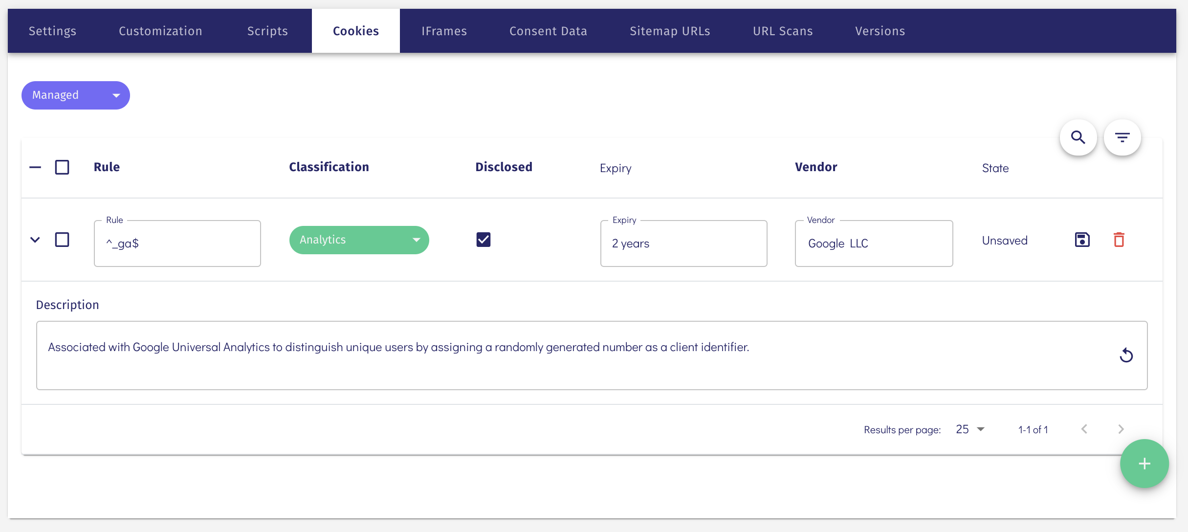The image size is (1188, 532).
Task: Click the search magnifier icon
Action: click(1078, 137)
